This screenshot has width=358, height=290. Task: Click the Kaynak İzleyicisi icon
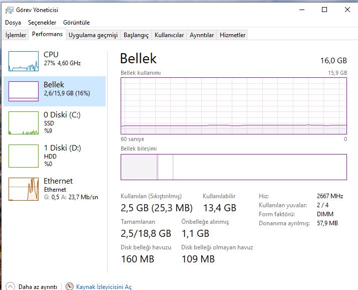click(x=70, y=286)
